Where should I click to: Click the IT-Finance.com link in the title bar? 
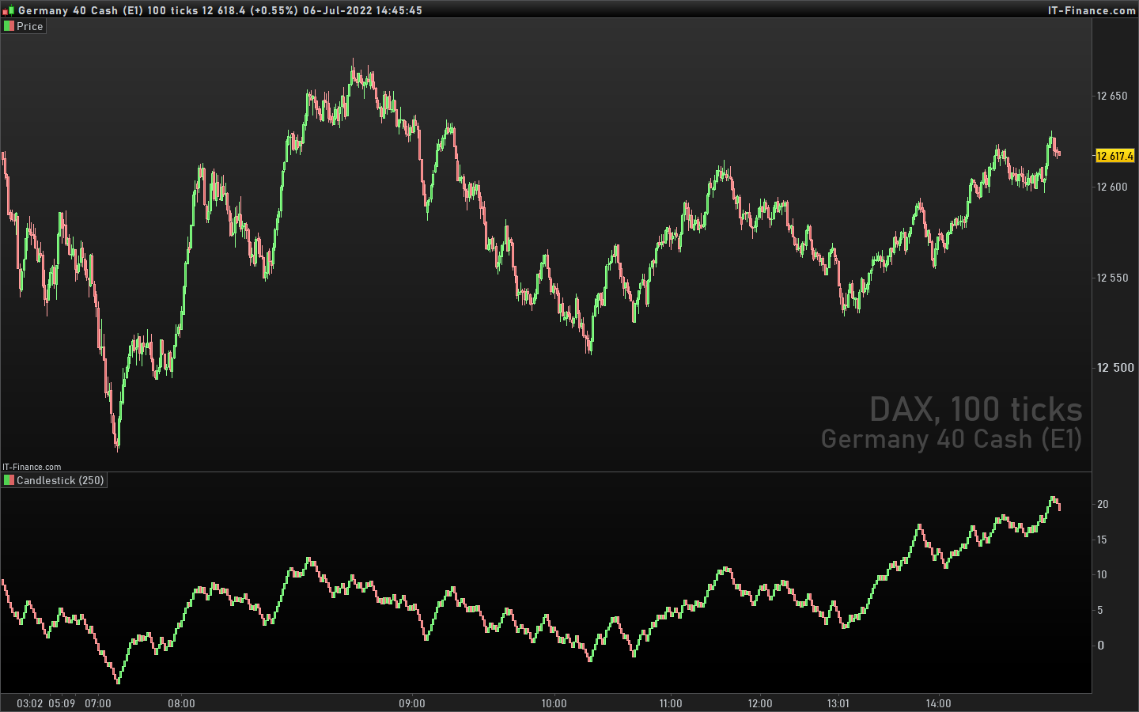[1092, 10]
